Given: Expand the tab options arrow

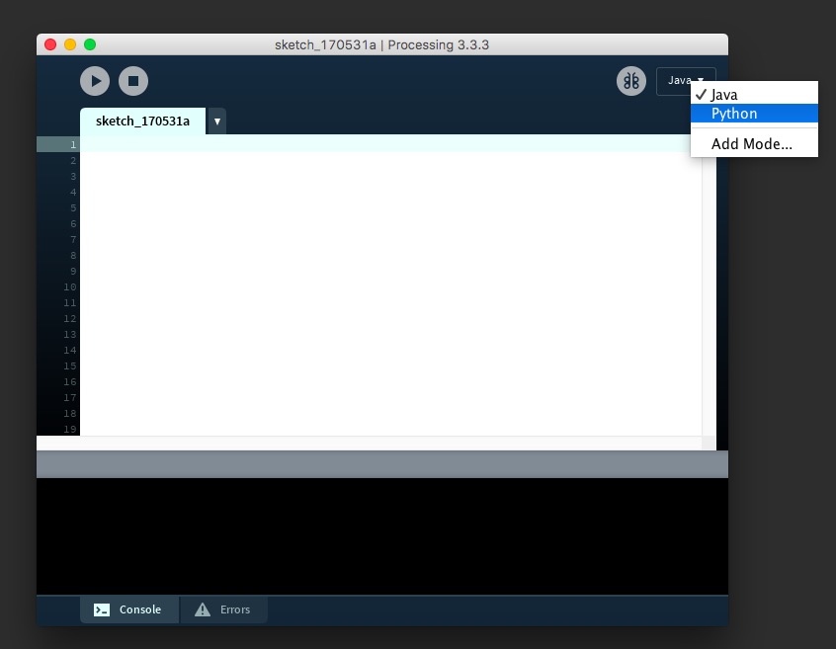Looking at the screenshot, I should pos(216,122).
